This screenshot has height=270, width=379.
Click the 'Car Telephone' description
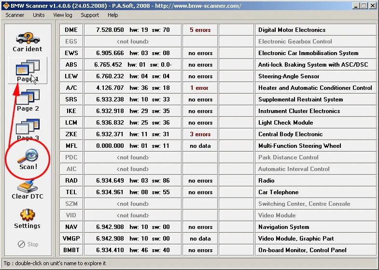279,192
